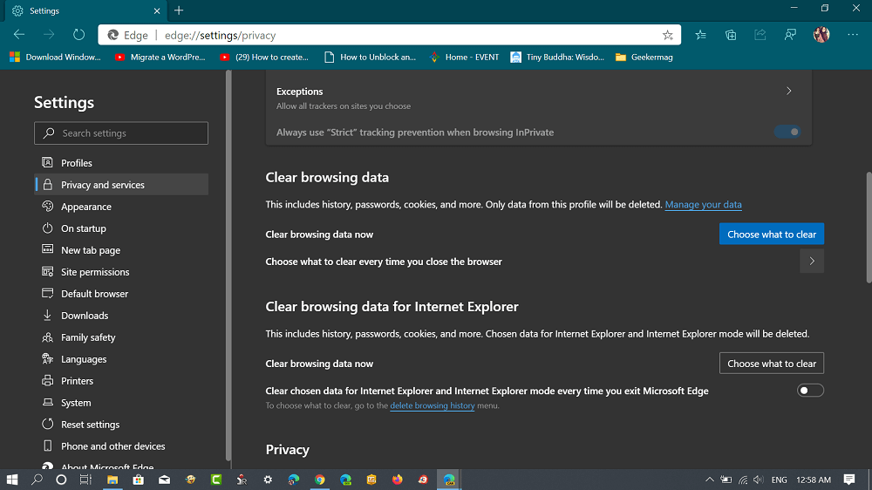Click the site identity Edge icon
The width and height of the screenshot is (872, 490).
coord(113,35)
